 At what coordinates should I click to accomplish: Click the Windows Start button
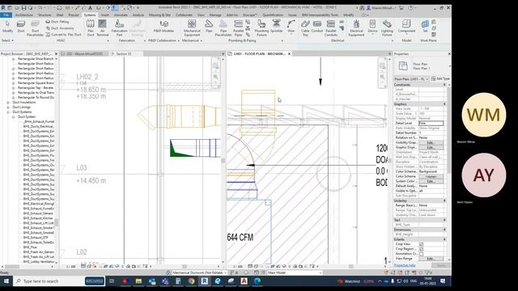coord(6,281)
